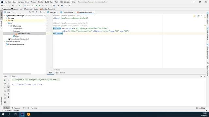This screenshot has height=117, width=209.
Task: Open the Problems tool window
Action: pyautogui.click(x=16, y=108)
